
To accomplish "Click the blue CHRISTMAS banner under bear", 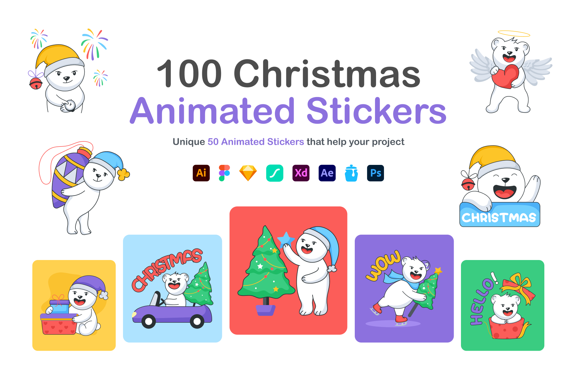I will coord(499,215).
